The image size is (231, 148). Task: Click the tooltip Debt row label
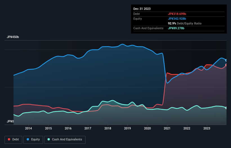coord(136,14)
